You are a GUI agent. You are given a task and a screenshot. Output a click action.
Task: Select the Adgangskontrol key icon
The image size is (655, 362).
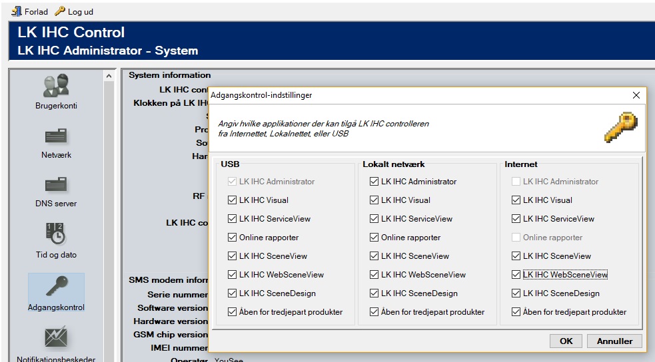coord(56,286)
